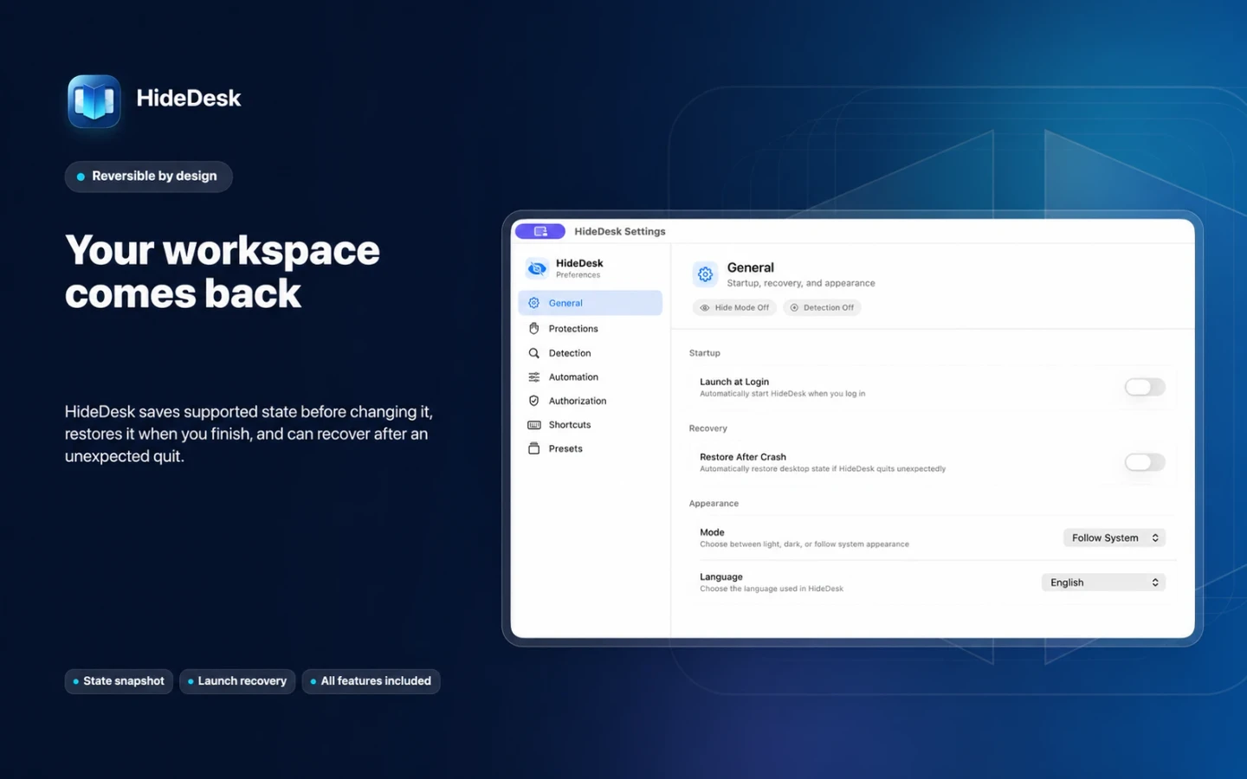Viewport: 1247px width, 779px height.
Task: Click the Launch at Login label
Action: pyautogui.click(x=734, y=382)
